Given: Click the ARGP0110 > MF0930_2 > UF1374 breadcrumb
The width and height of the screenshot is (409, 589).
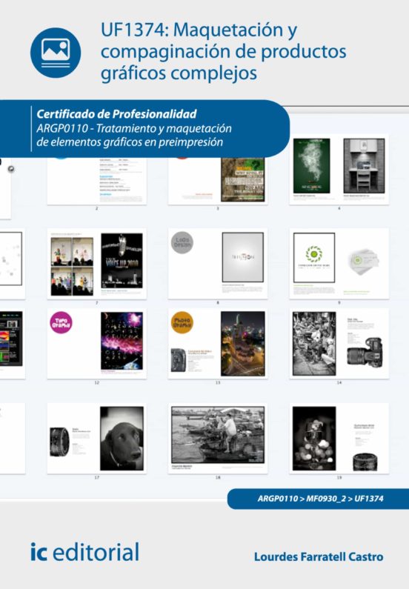Looking at the screenshot, I should pyautogui.click(x=320, y=499).
